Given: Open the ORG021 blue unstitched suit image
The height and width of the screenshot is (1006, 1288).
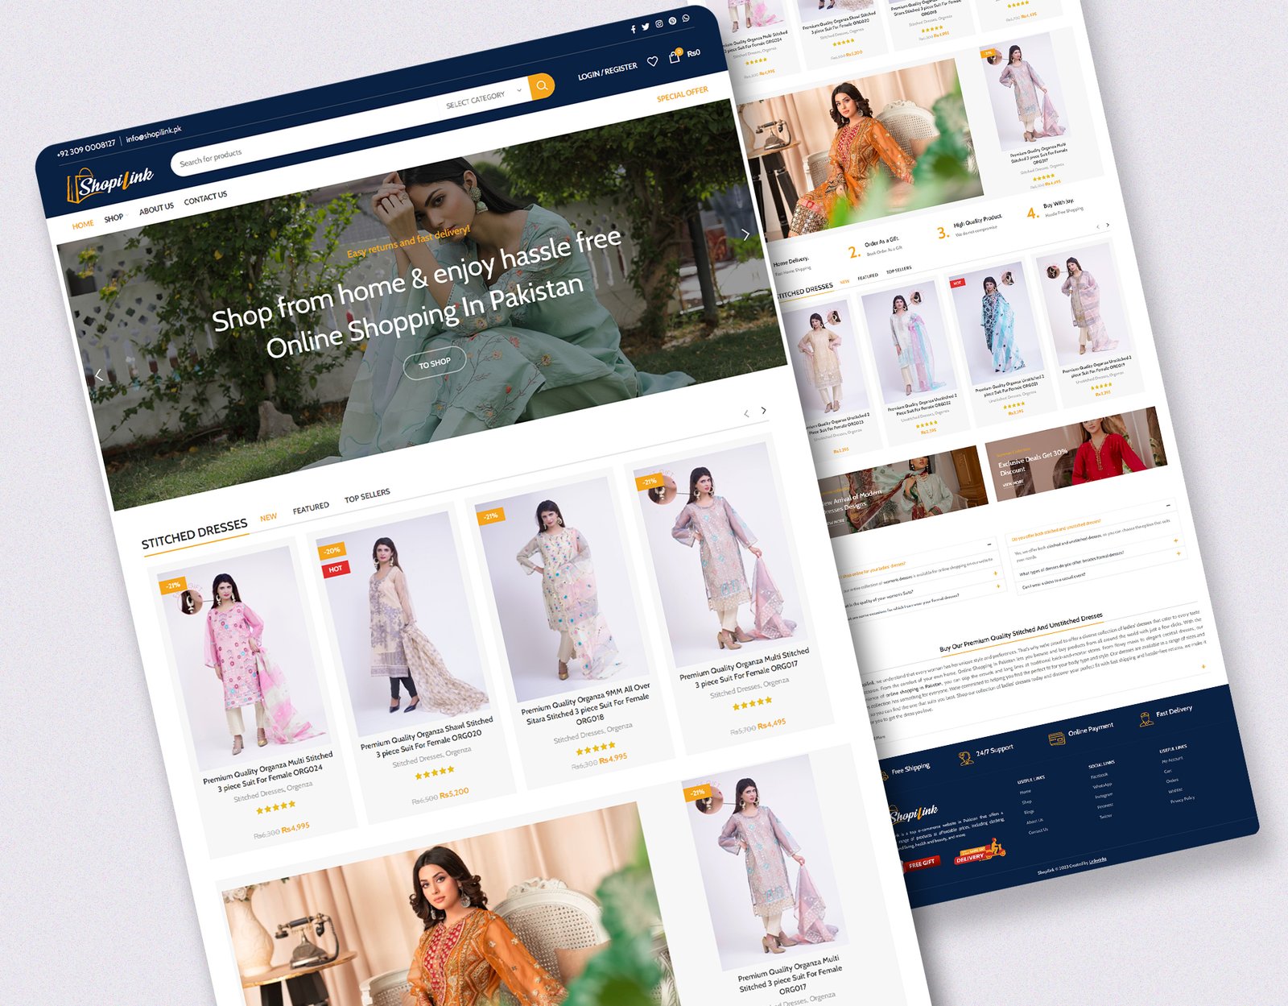Looking at the screenshot, I should (x=996, y=323).
